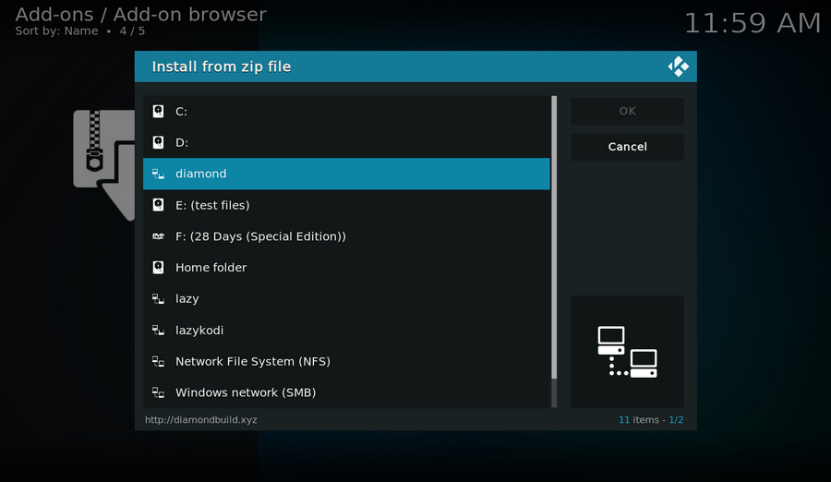Browse Network File System (NFS)
The width and height of the screenshot is (831, 482).
point(346,361)
